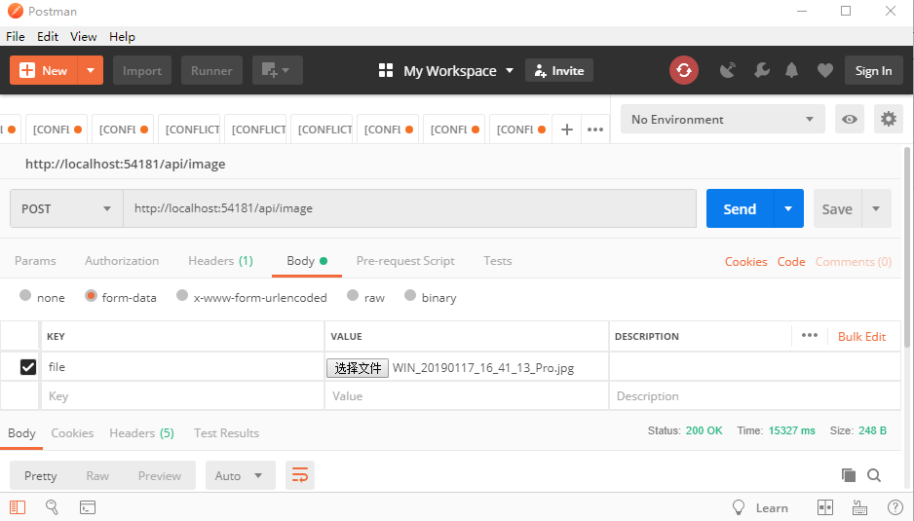Click the 选择文件 choose file button
Screen dimensions: 914x521
pos(358,368)
